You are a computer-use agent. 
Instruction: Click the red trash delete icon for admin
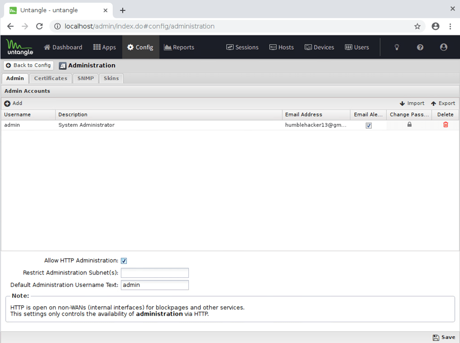pos(445,125)
